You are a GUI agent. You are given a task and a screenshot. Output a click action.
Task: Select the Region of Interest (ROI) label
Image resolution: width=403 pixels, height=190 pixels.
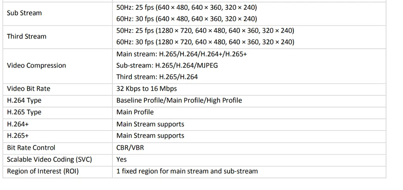(x=43, y=171)
